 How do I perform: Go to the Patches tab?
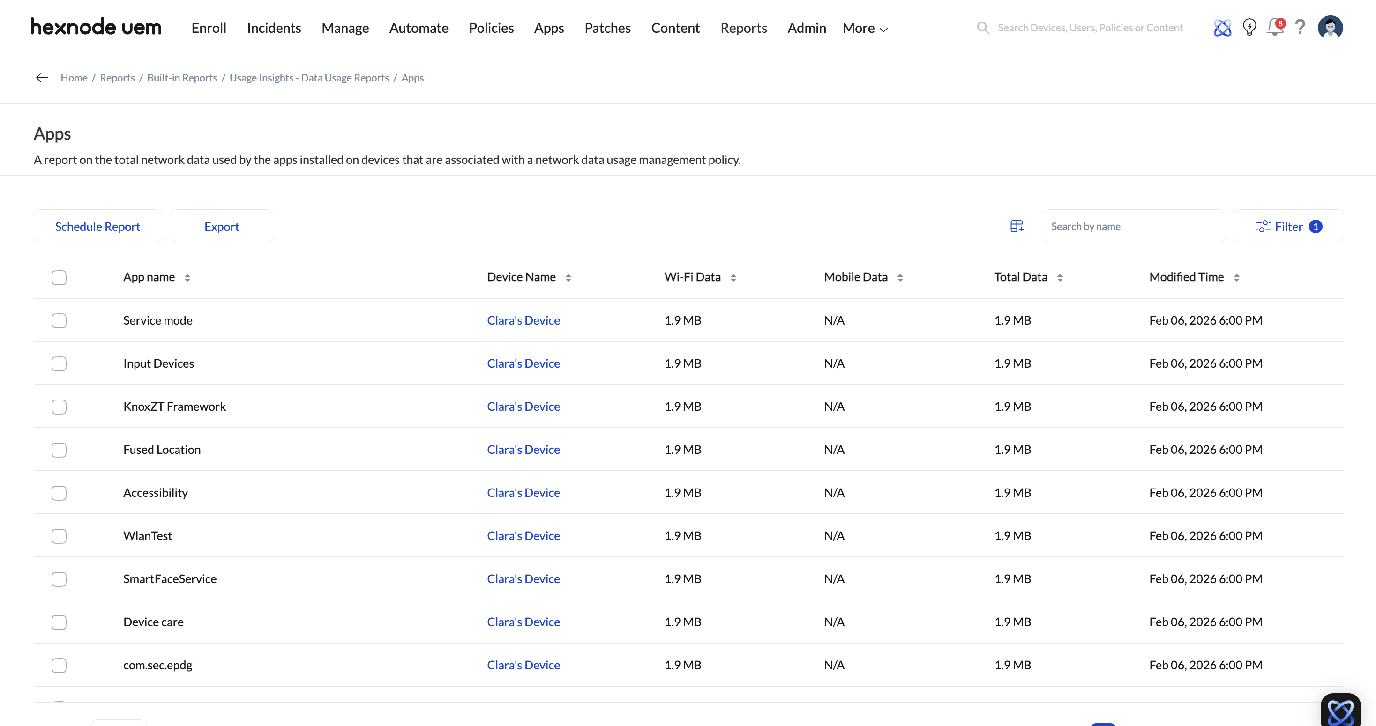point(607,28)
